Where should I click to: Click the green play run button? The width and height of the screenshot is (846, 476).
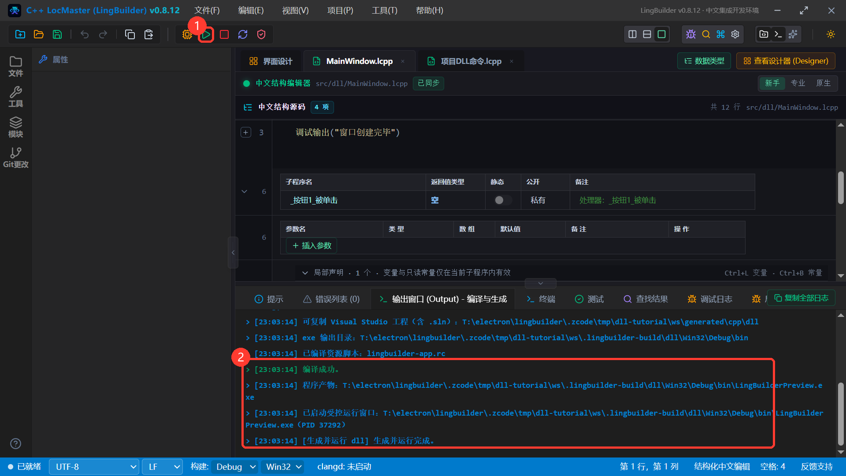click(206, 34)
